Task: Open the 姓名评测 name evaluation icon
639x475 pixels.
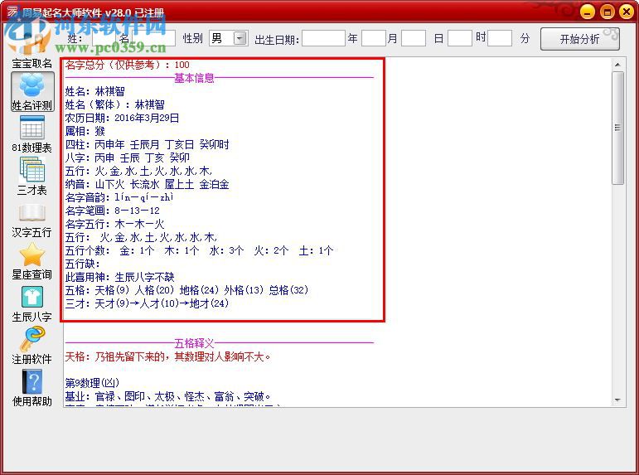Action: tap(32, 92)
